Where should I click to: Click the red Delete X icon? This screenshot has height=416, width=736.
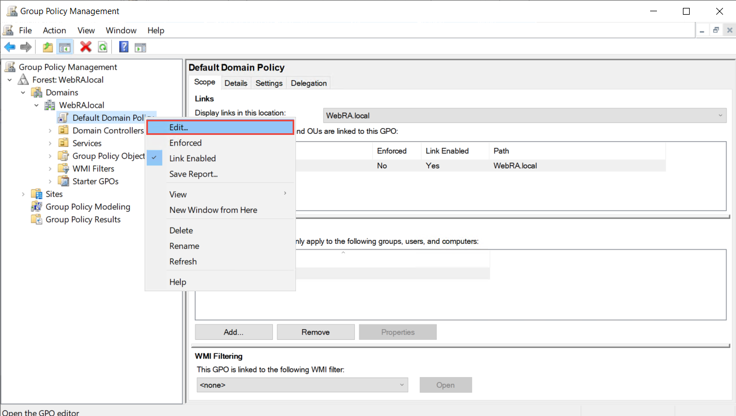tap(86, 47)
